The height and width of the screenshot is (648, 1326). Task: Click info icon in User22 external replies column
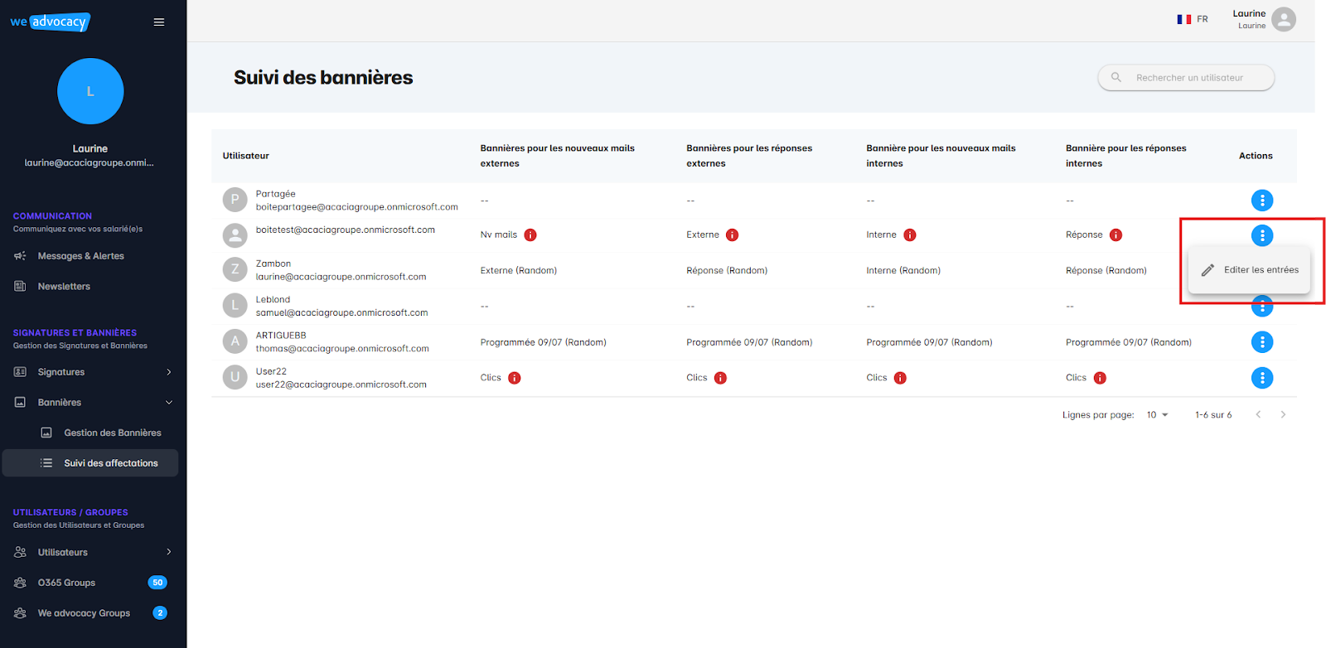[720, 378]
